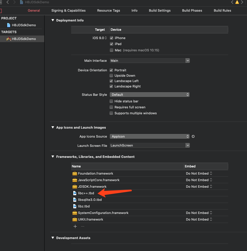The width and height of the screenshot is (247, 251).
Task: Open the iOS 9.0 deployment target stepper
Action: tap(106, 38)
